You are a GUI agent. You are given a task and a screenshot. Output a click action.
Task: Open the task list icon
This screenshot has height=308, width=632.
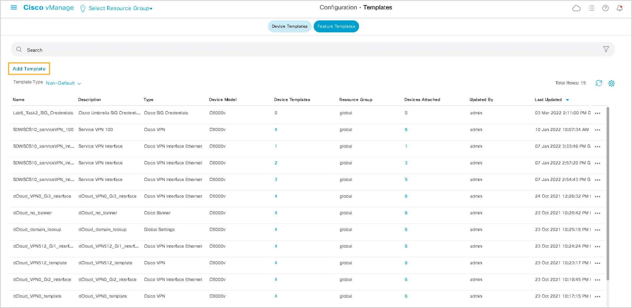pyautogui.click(x=591, y=8)
